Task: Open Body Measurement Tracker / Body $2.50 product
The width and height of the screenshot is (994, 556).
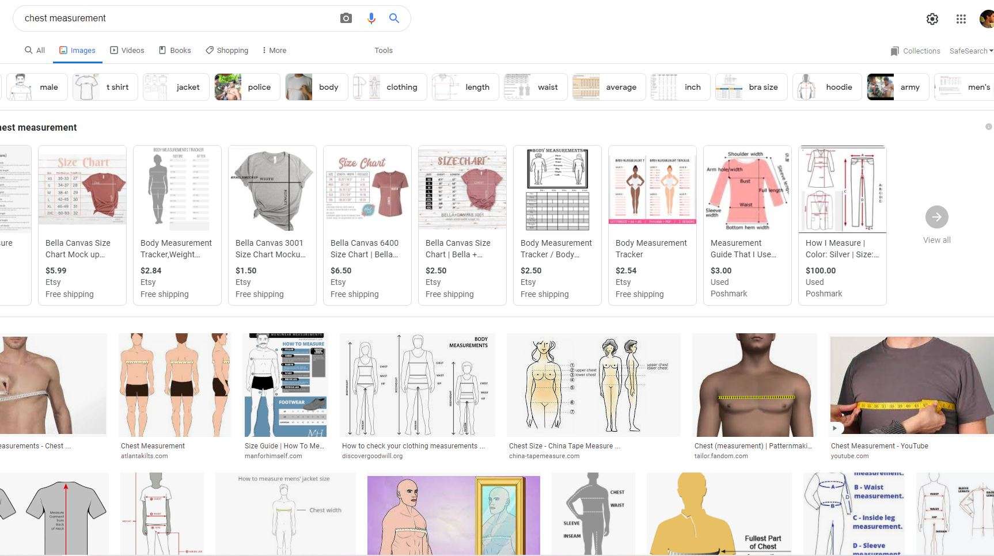Action: point(557,225)
